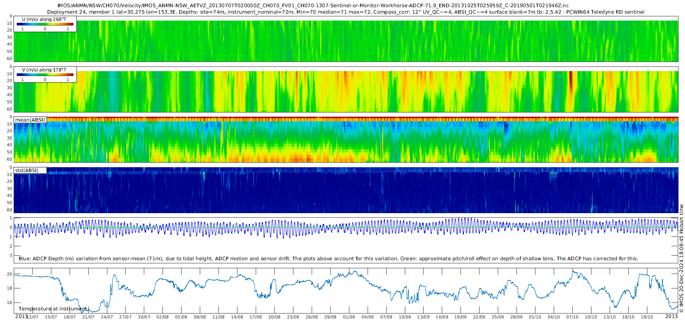Select the mean(ABSI) panel label
685x323 pixels.
click(x=30, y=120)
